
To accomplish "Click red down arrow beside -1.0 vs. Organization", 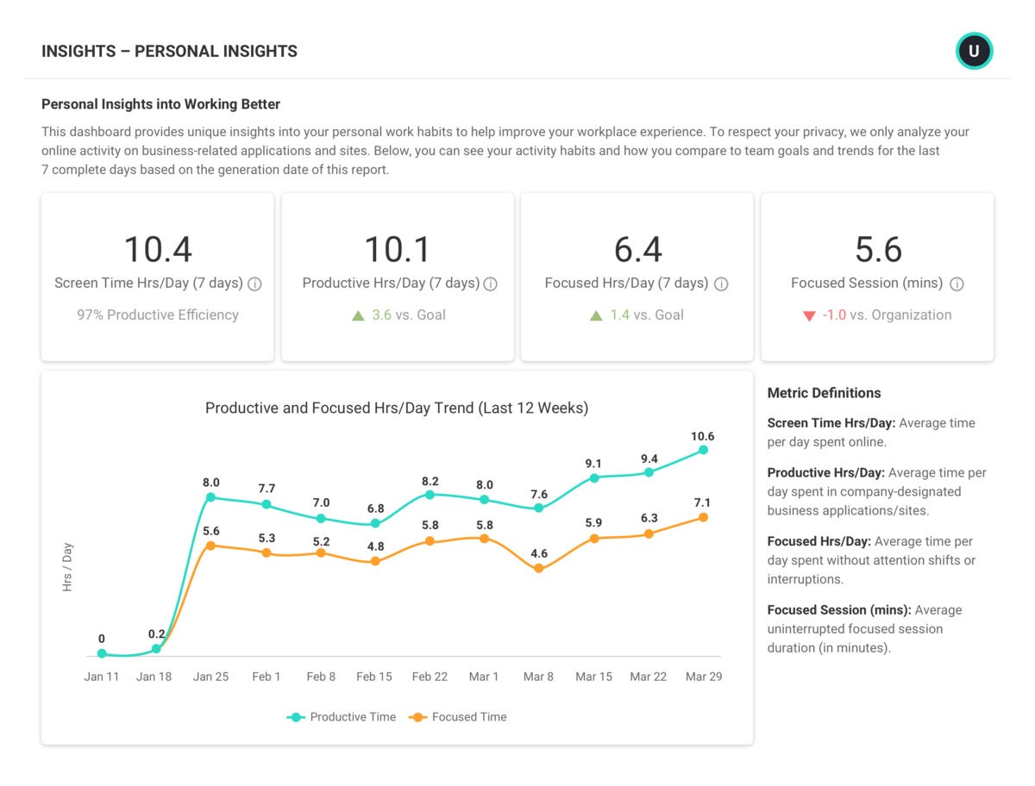I will pyautogui.click(x=809, y=316).
